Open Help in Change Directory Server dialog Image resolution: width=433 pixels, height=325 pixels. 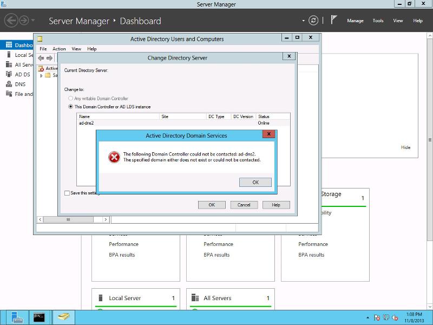(276, 205)
